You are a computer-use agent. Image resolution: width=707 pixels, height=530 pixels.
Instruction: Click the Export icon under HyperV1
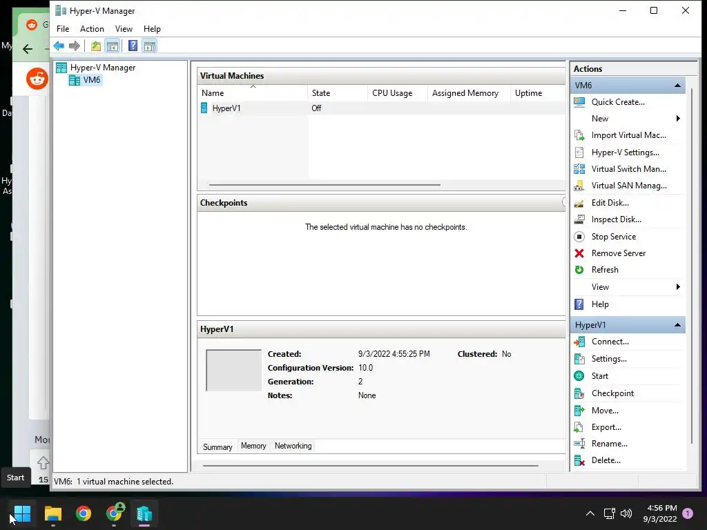579,426
